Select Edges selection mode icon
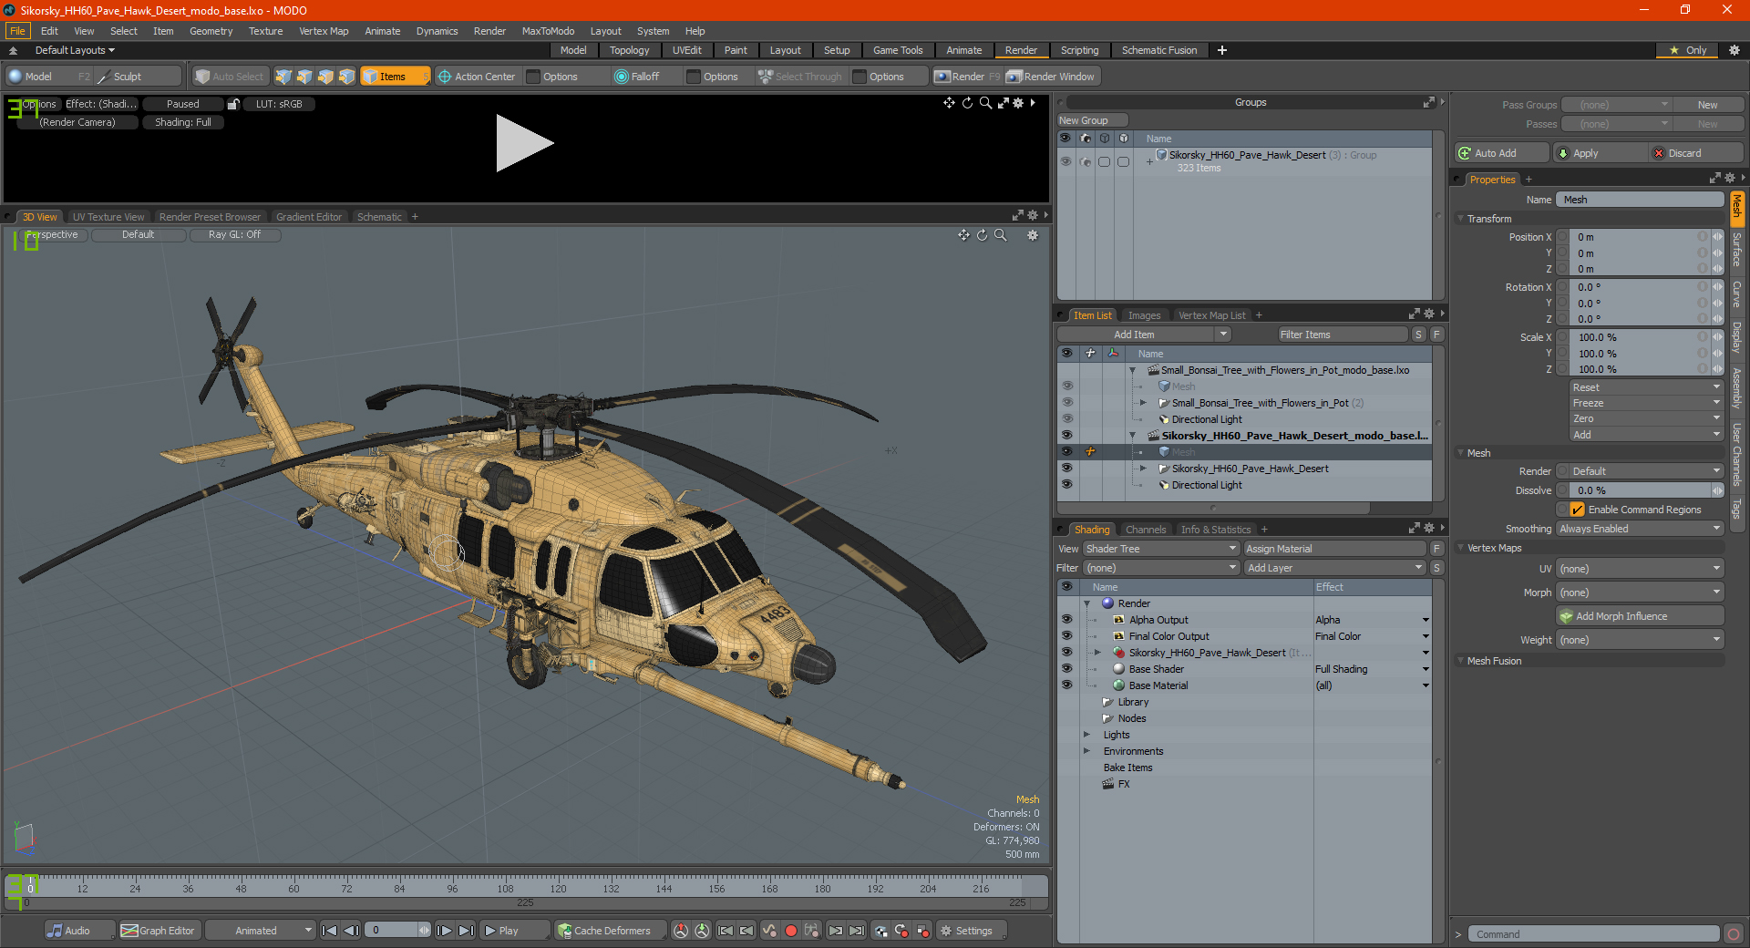This screenshot has width=1750, height=948. click(x=304, y=77)
